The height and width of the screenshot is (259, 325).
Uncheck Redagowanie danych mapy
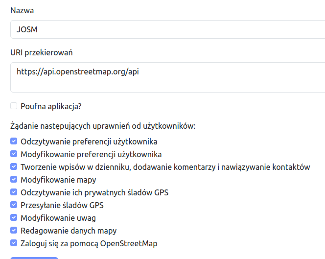14,230
